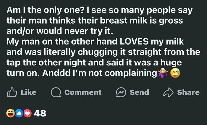Click the sweat smile emoji
207x125 pixels.
(175, 73)
